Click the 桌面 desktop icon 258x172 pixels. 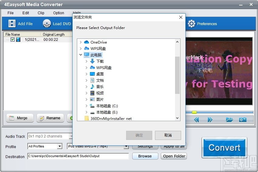click(x=92, y=74)
